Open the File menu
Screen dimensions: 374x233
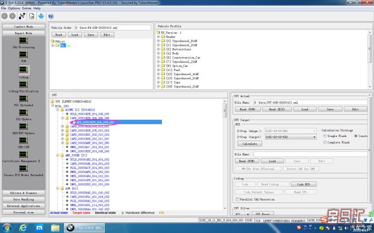coord(4,8)
